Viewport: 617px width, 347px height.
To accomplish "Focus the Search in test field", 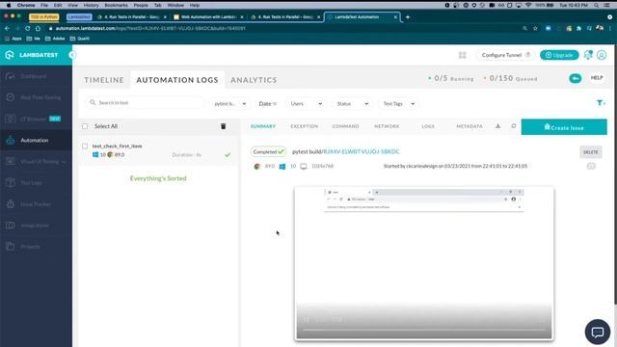I will [x=145, y=103].
